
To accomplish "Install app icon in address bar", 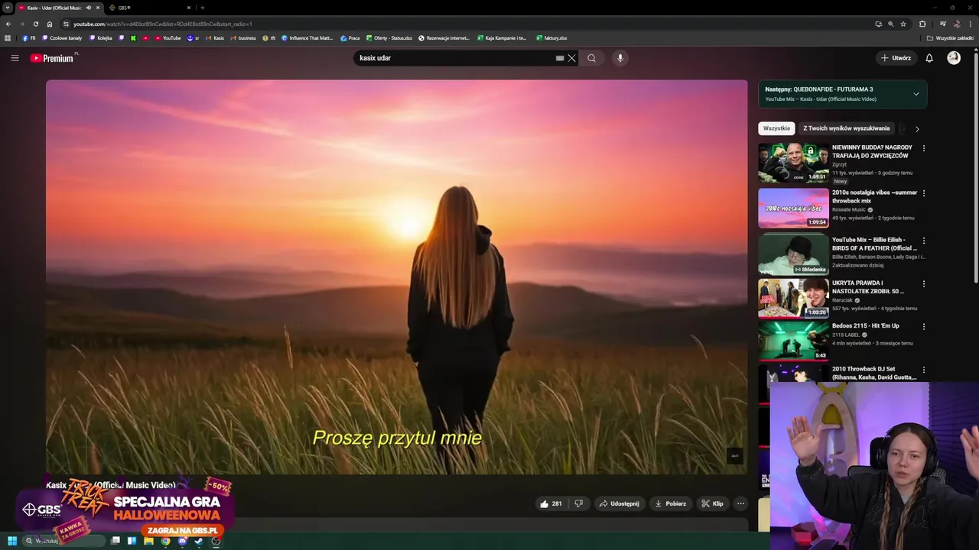I will (878, 24).
